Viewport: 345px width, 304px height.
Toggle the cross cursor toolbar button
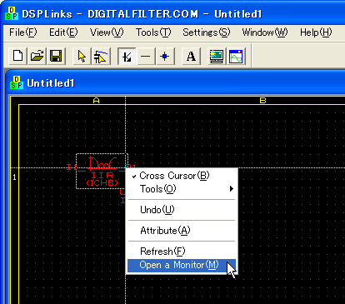click(x=127, y=56)
